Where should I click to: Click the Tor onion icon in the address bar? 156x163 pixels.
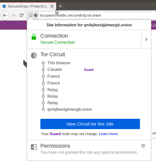point(36,15)
